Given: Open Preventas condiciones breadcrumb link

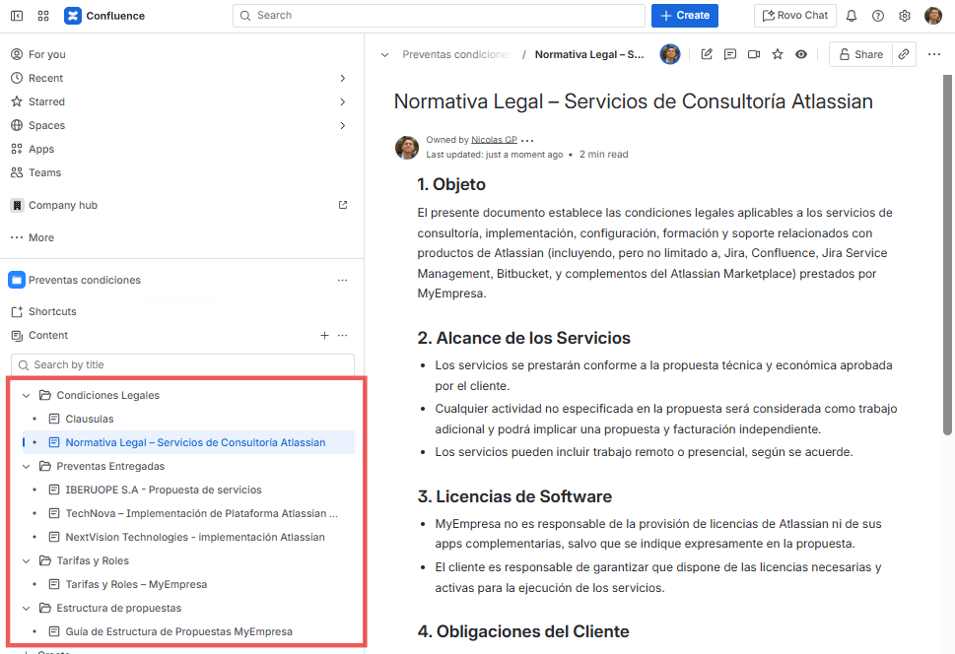Looking at the screenshot, I should point(456,55).
